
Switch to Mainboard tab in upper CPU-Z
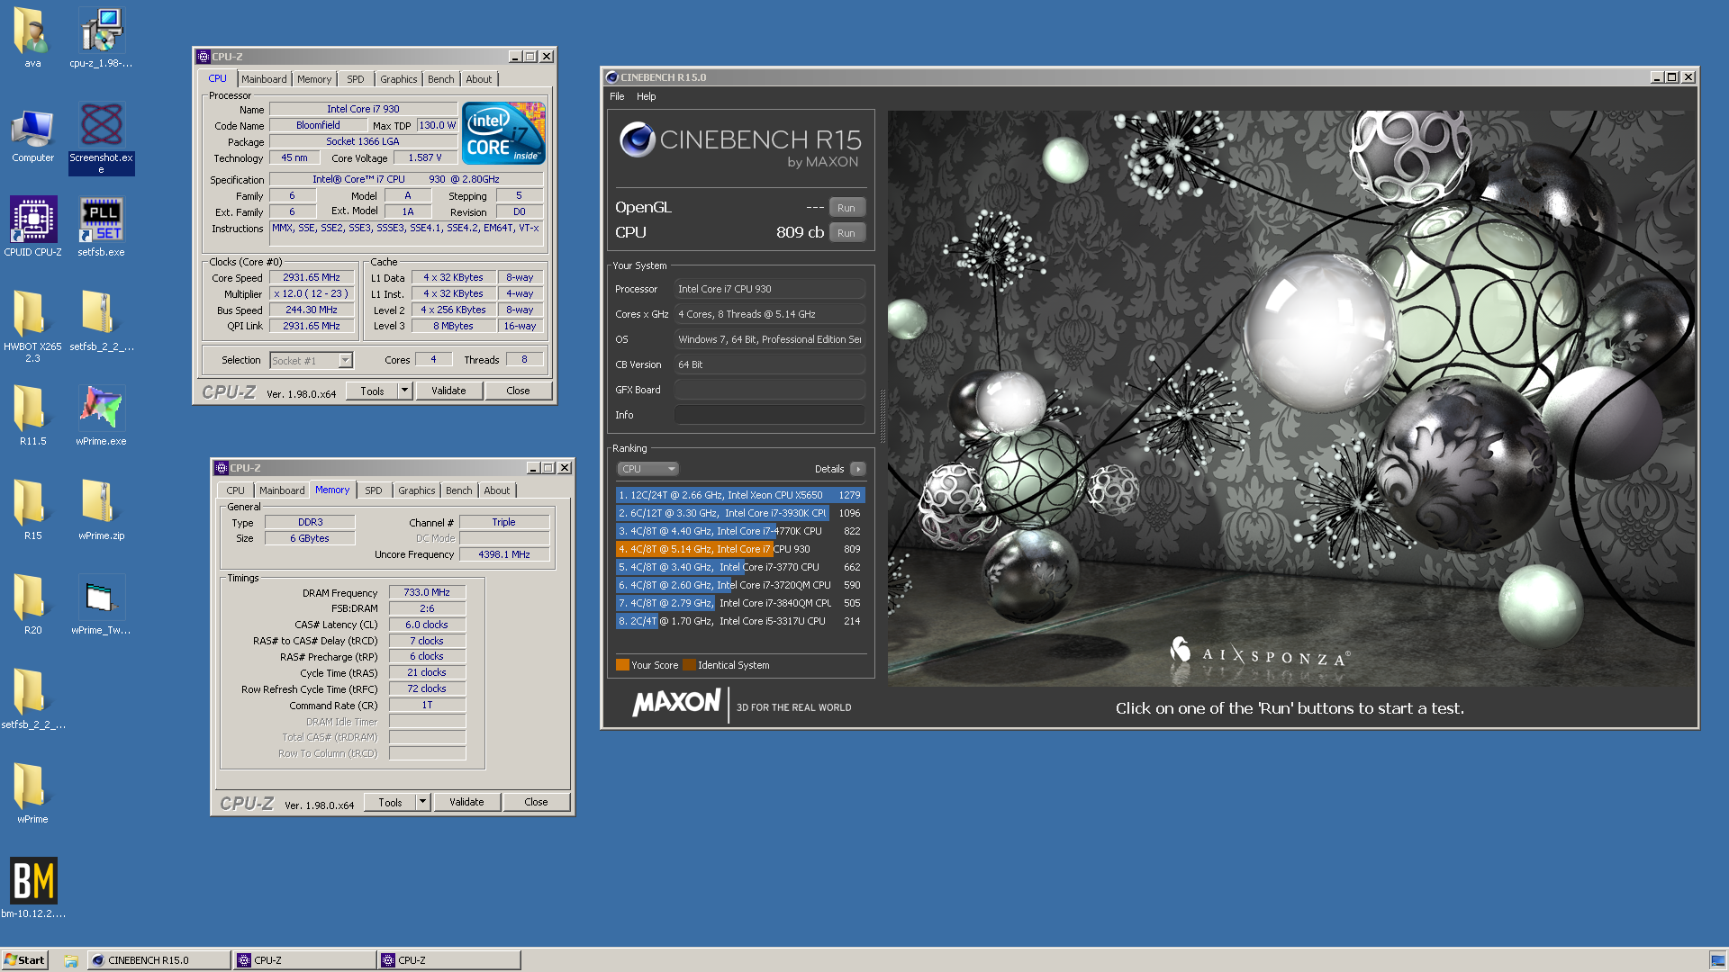click(x=264, y=79)
